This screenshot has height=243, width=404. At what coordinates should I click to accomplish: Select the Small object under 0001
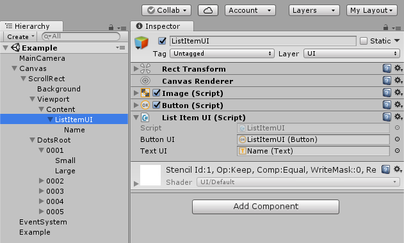(65, 161)
